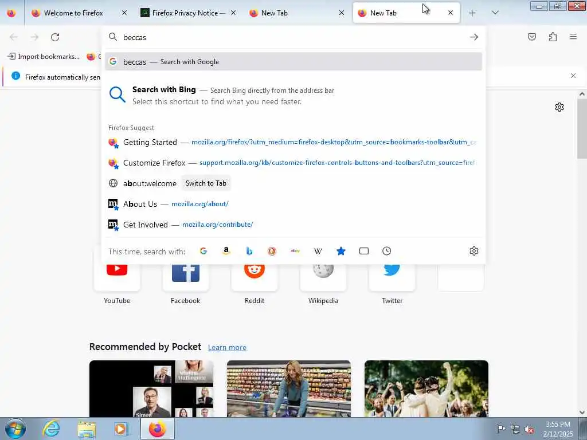This screenshot has width=587, height=440.
Task: Search open tabs with the tab icon
Action: [364, 251]
